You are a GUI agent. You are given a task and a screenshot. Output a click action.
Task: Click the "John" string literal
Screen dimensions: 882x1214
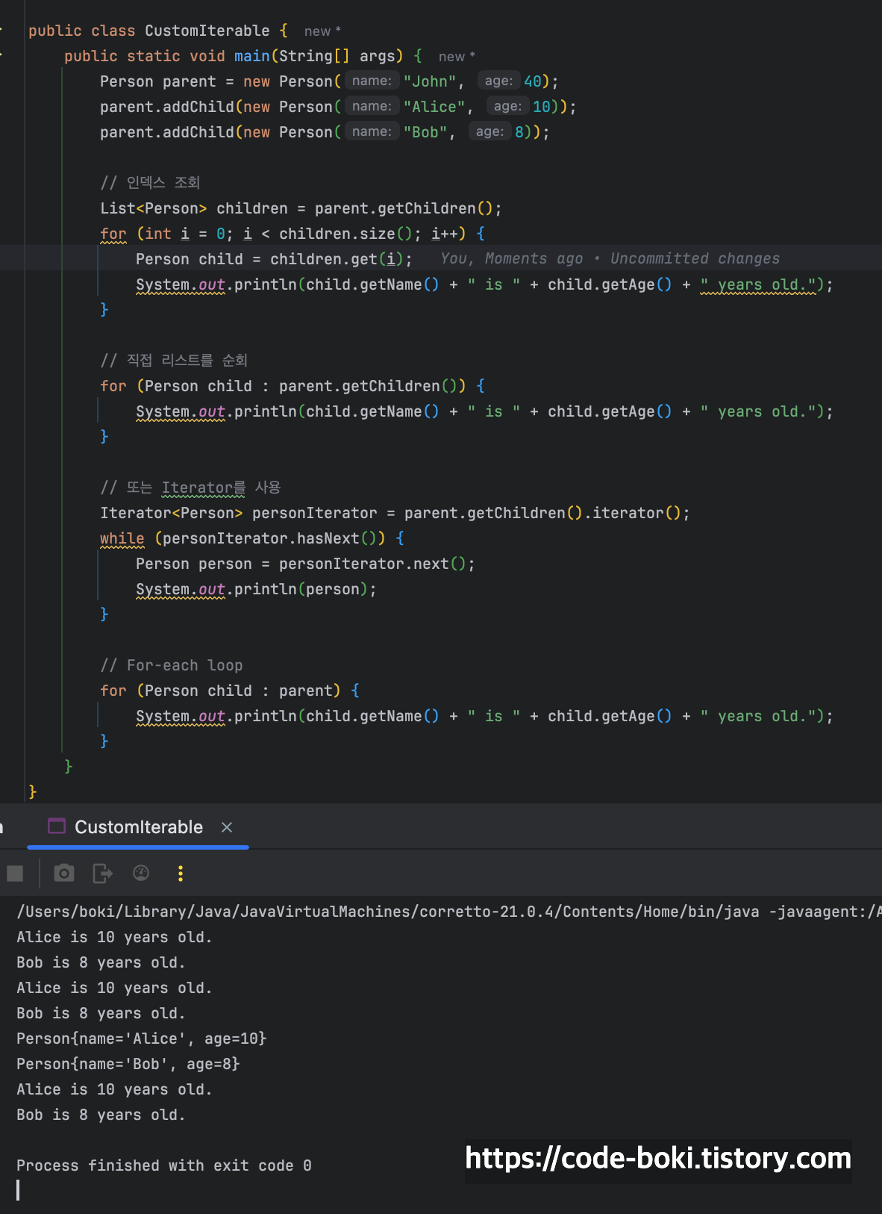430,81
